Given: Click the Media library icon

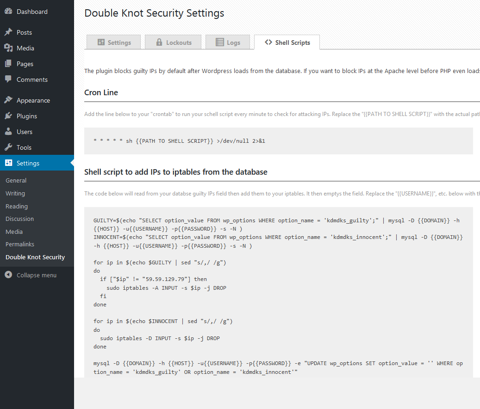Looking at the screenshot, I should pyautogui.click(x=8, y=48).
